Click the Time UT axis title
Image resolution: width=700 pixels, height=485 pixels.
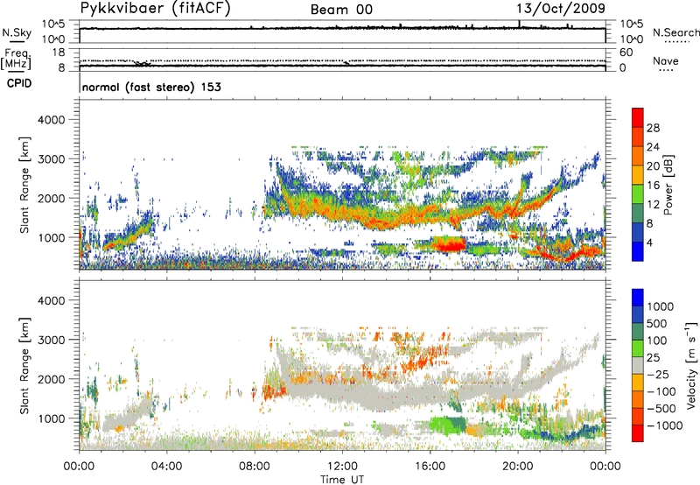pos(342,480)
